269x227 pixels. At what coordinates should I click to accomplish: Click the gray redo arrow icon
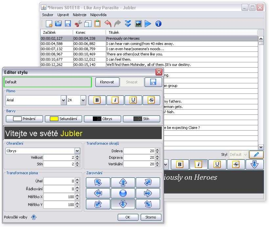[117, 24]
